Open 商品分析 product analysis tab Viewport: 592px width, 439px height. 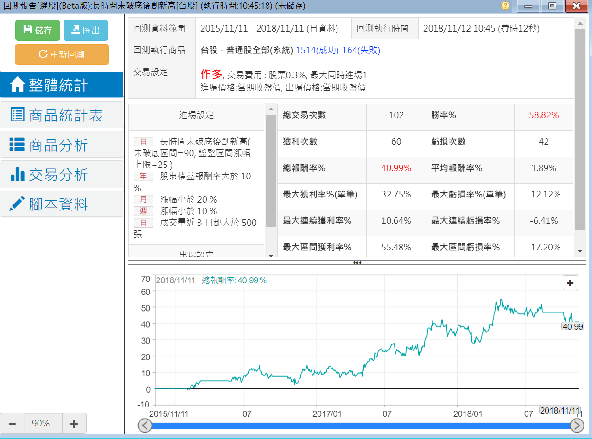(62, 145)
